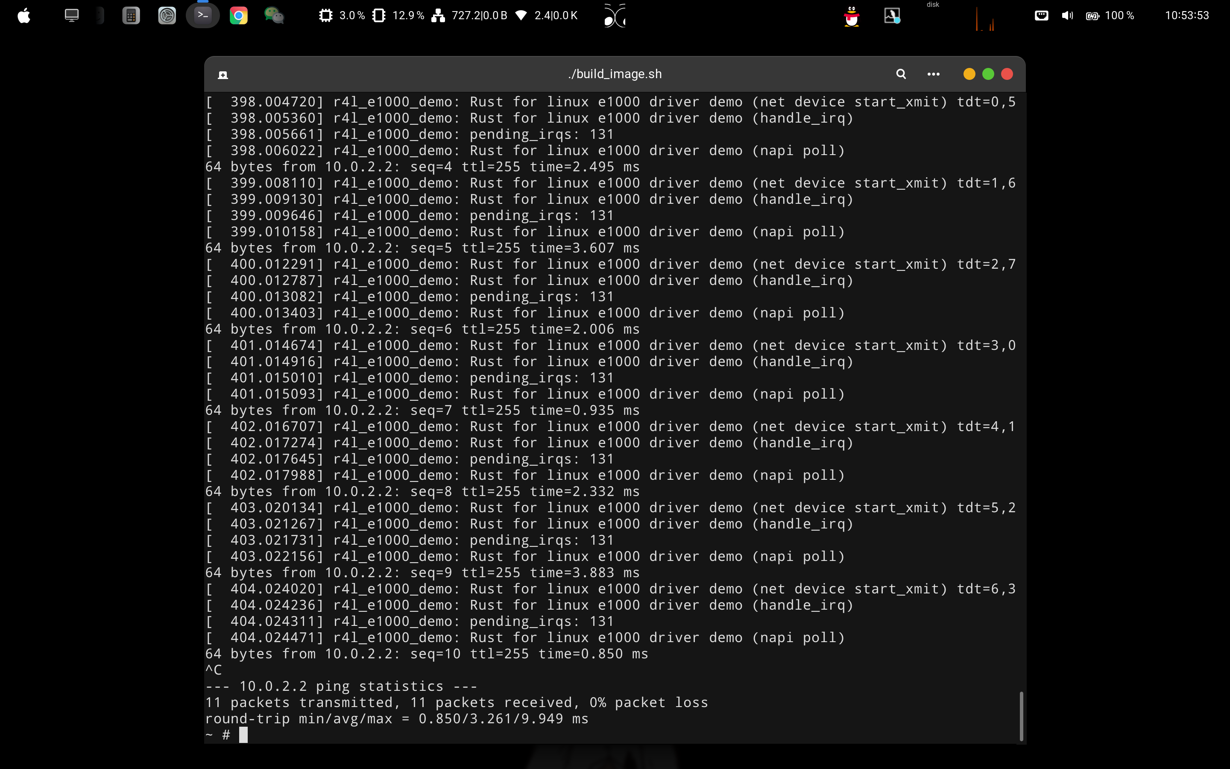The width and height of the screenshot is (1230, 769).
Task: Click the CPU usage 3.0% indicator
Action: (342, 16)
